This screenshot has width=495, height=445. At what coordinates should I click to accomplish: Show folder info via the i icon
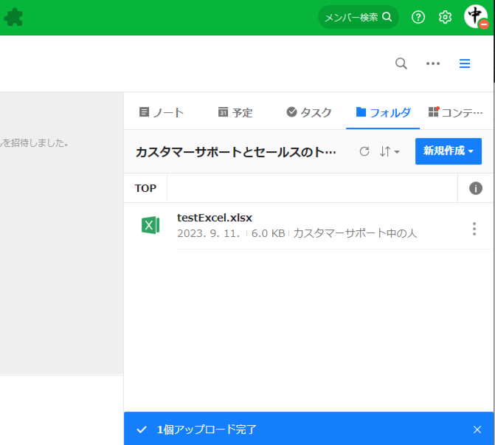pos(476,188)
